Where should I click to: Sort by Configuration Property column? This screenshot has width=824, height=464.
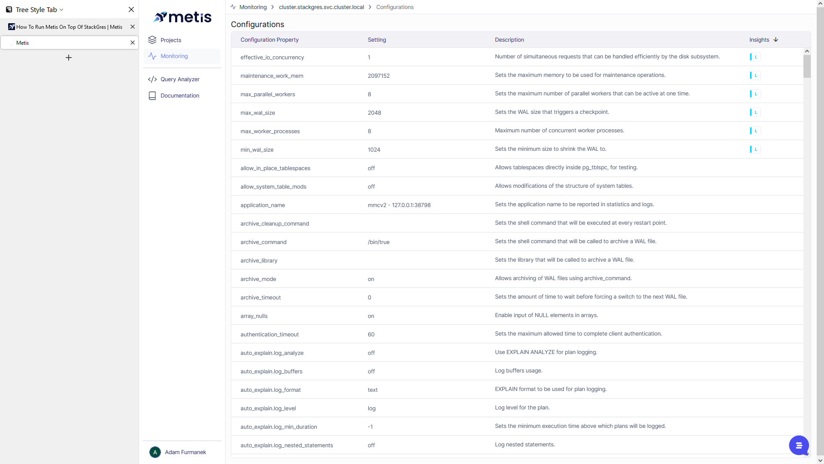point(270,40)
